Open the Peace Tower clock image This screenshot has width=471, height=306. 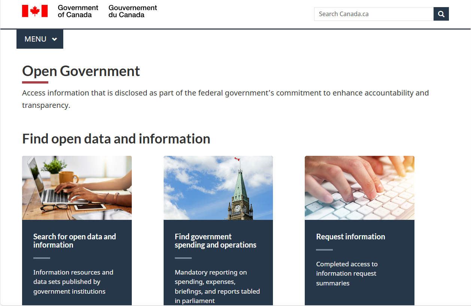[x=218, y=188]
